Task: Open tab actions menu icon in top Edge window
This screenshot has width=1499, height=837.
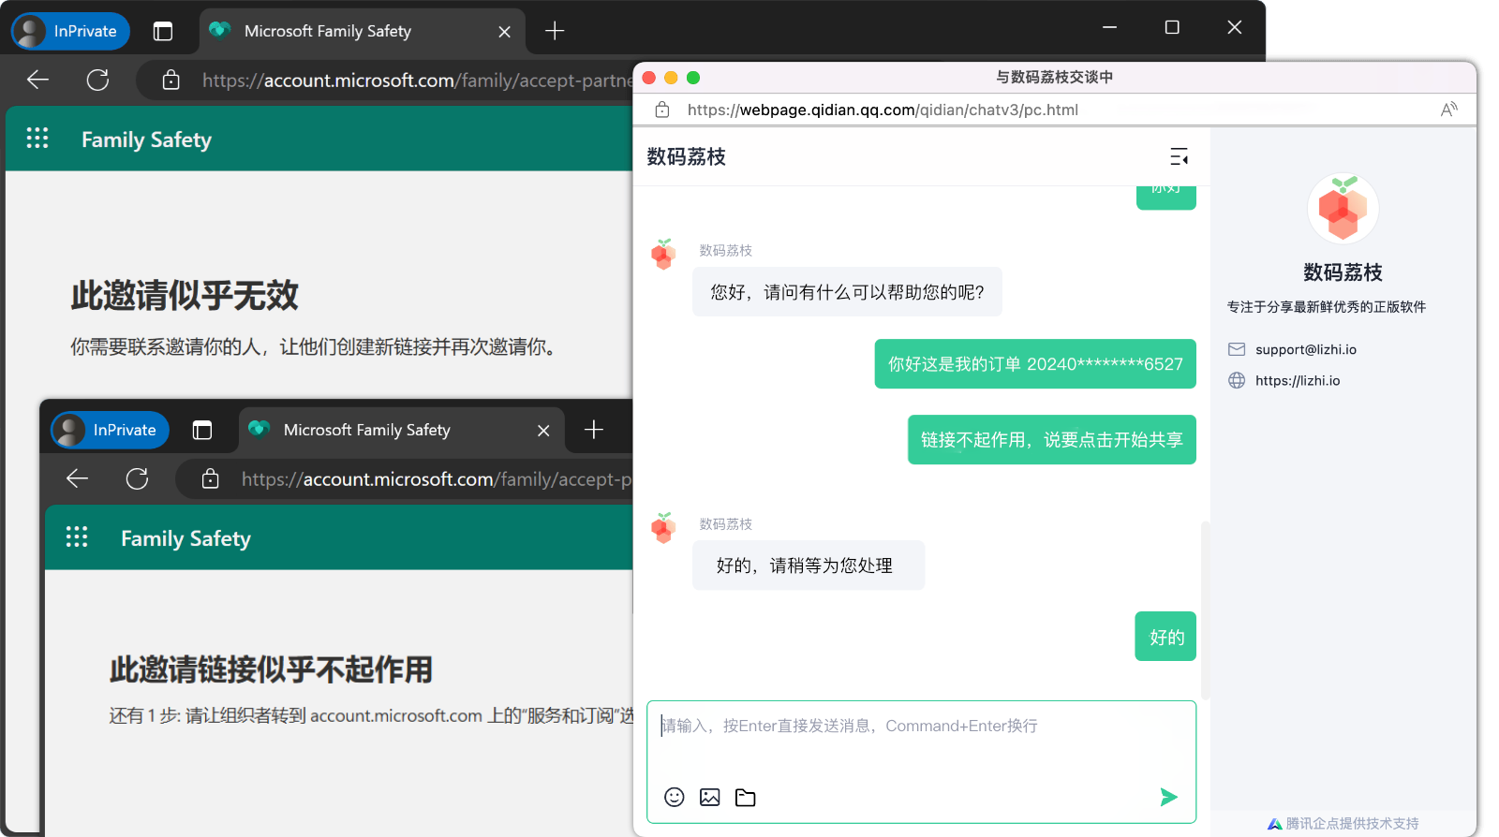Action: click(163, 31)
